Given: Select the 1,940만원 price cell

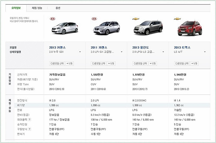Looking at the screenshot, I should tap(180, 75).
